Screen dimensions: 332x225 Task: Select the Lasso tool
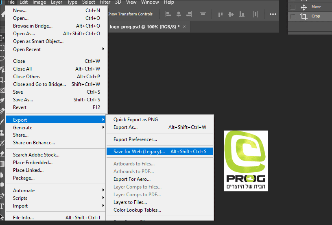(x=2, y=58)
